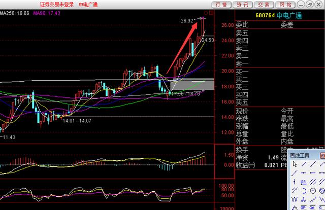Click the 买五 order book row
Screen dimensions: 325x210
(280, 102)
